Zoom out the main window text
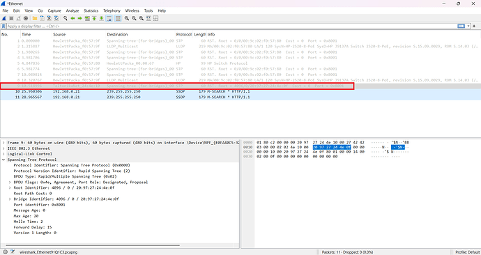This screenshot has height=255, width=481. click(134, 18)
